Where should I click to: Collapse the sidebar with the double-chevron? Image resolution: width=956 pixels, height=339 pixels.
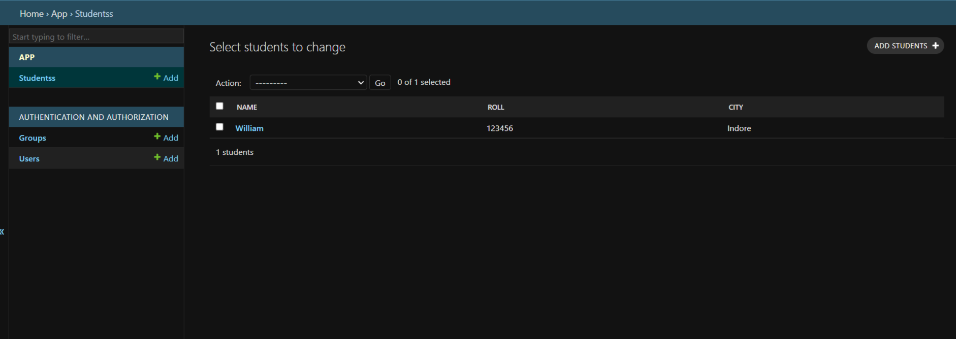coord(3,232)
